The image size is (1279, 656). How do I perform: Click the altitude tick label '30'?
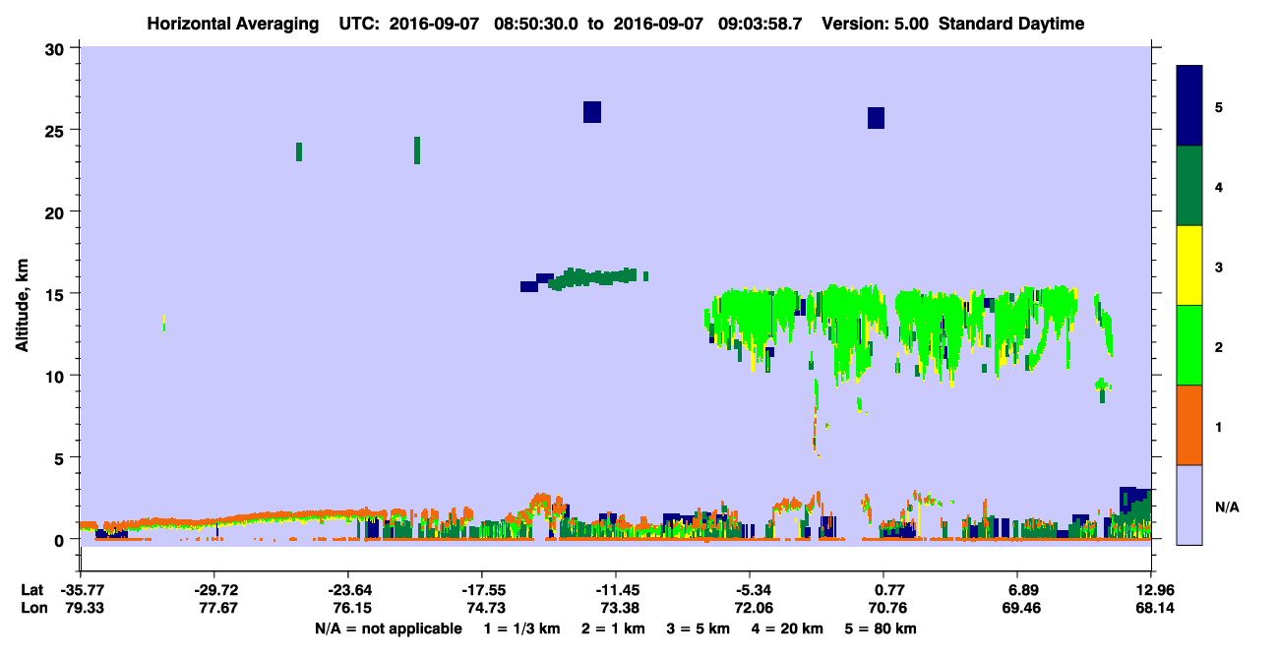[55, 48]
